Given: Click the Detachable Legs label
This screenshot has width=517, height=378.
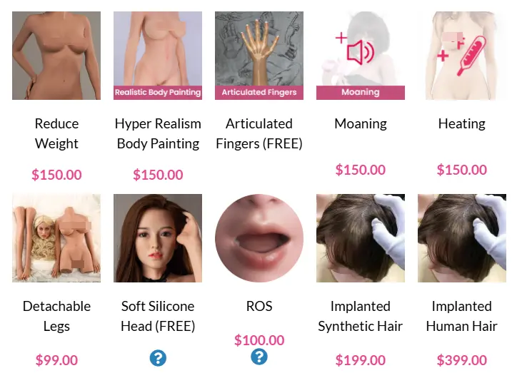Looking at the screenshot, I should 56,316.
